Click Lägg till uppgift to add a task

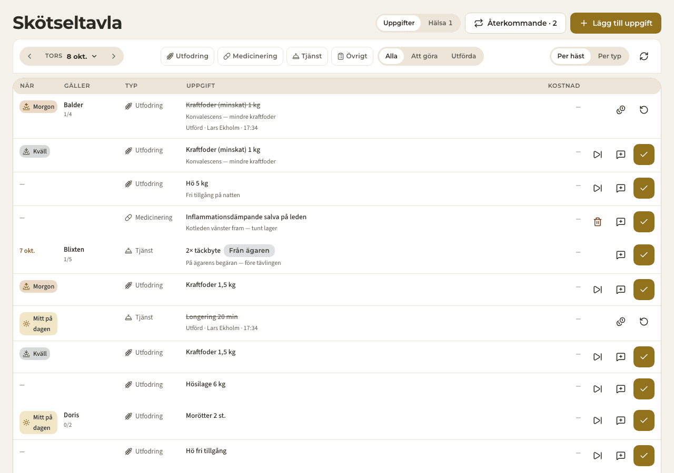tap(616, 23)
